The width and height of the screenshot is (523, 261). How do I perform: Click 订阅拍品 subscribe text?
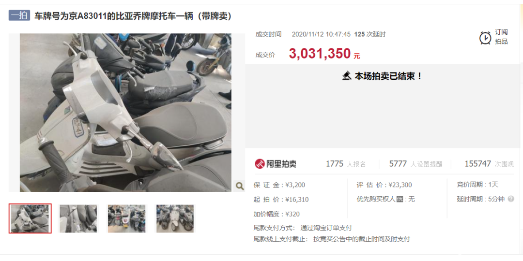pos(501,37)
